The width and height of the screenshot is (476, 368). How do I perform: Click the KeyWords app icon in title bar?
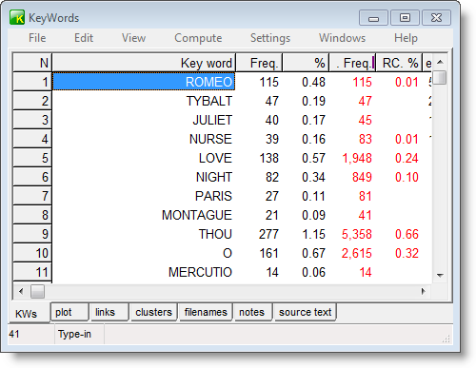pos(17,17)
